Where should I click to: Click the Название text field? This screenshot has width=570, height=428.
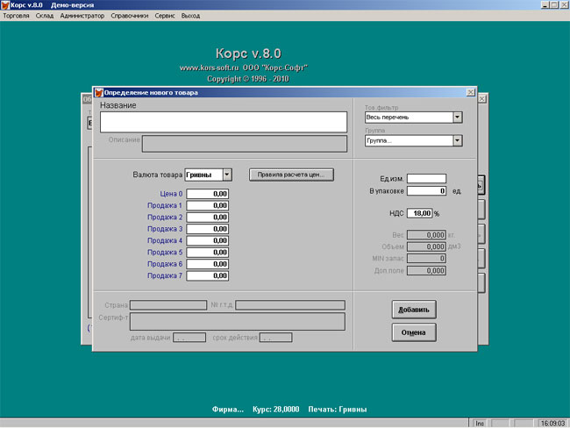[224, 122]
